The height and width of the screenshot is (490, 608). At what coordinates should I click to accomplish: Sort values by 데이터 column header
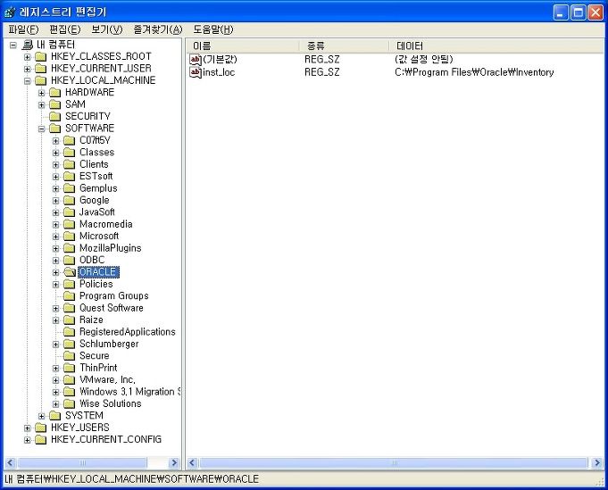coord(496,46)
